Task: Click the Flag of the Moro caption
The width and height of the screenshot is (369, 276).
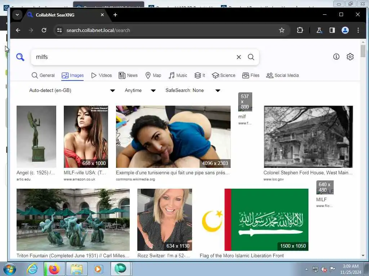Action: tap(242, 256)
